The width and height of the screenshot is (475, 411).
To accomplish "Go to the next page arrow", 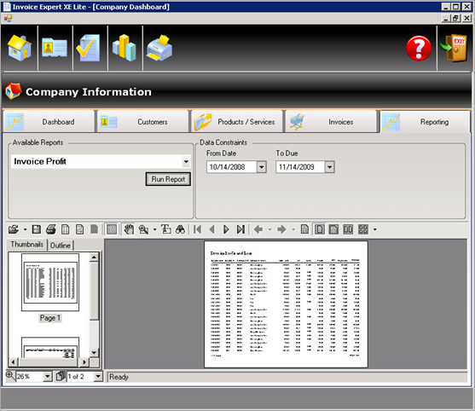I will pos(226,229).
